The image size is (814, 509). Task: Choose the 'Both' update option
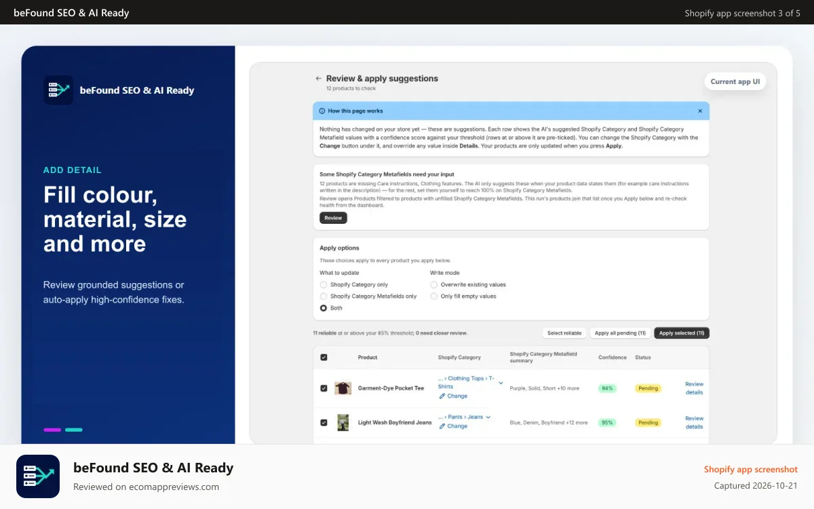(324, 308)
